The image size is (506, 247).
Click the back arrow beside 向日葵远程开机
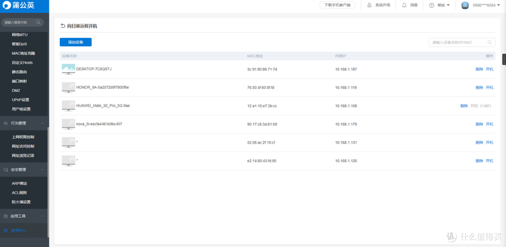point(63,26)
